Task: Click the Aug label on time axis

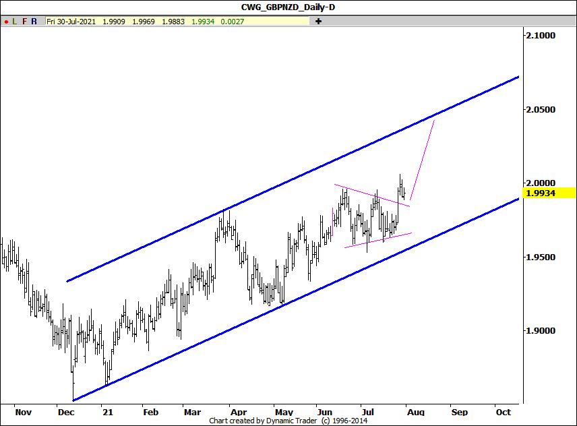Action: [x=416, y=412]
